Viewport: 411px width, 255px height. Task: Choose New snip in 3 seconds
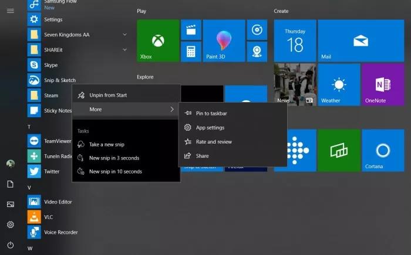pos(126,158)
